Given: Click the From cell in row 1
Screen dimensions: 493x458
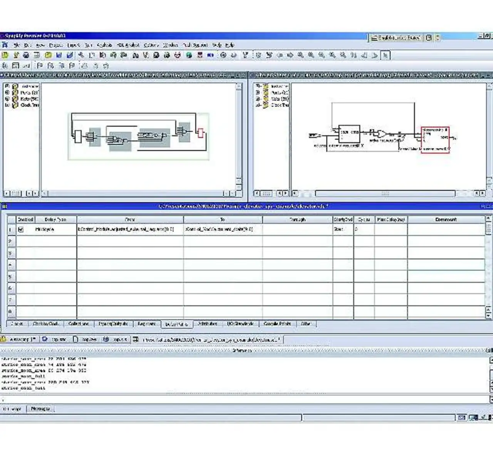Looking at the screenshot, I should click(x=130, y=229).
